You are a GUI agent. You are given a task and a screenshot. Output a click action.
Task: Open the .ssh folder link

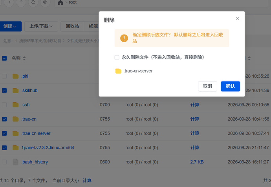26,105
